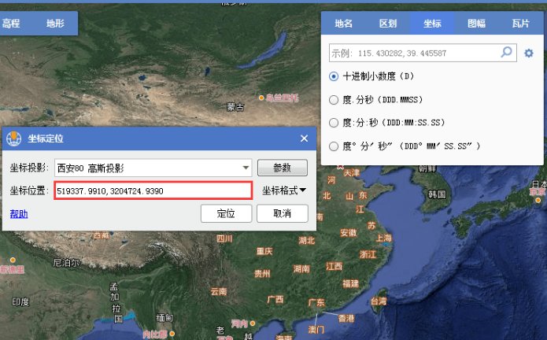Viewport: 547px width, 340px height.
Task: Open the 坐标投影 西安80 高斯投影 dropdown
Action: tap(153, 168)
